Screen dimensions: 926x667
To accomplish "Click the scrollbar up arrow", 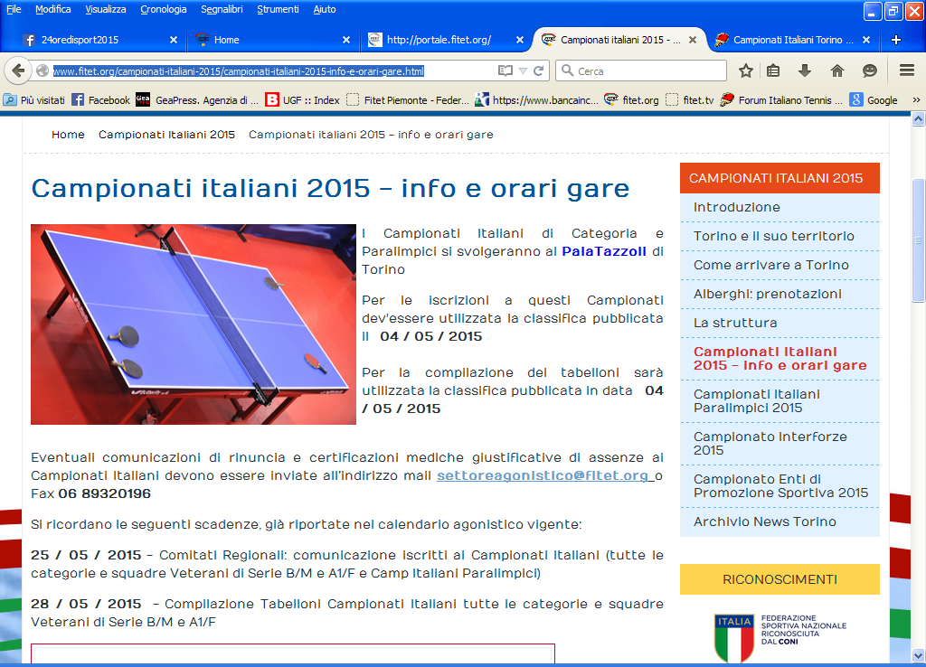I will [919, 119].
